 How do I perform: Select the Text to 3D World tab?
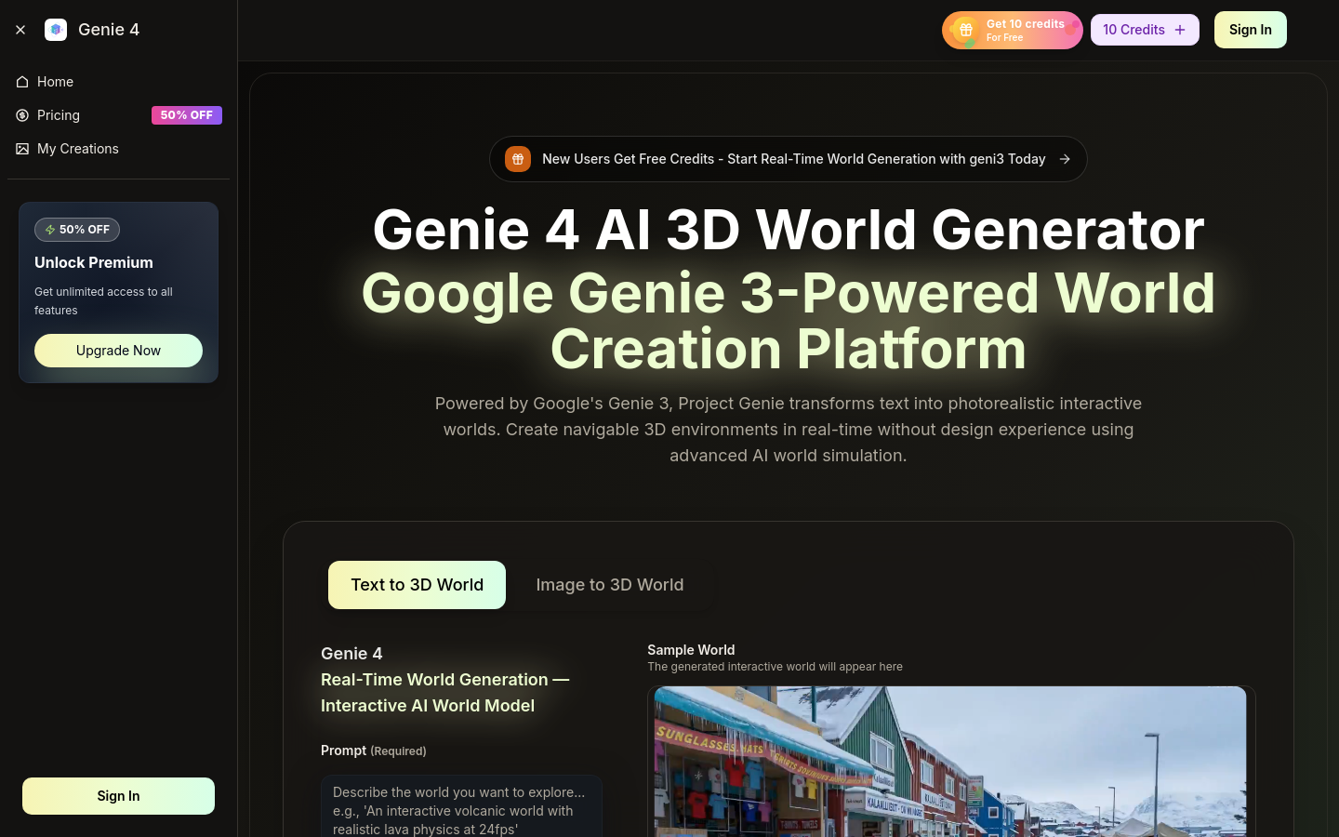pyautogui.click(x=417, y=585)
